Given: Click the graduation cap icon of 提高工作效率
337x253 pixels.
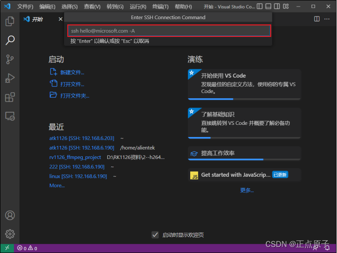Looking at the screenshot, I should tap(194, 153).
